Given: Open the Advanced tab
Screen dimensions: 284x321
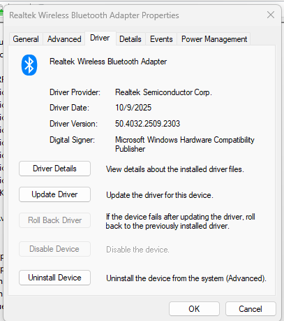Looking at the screenshot, I should coord(64,39).
